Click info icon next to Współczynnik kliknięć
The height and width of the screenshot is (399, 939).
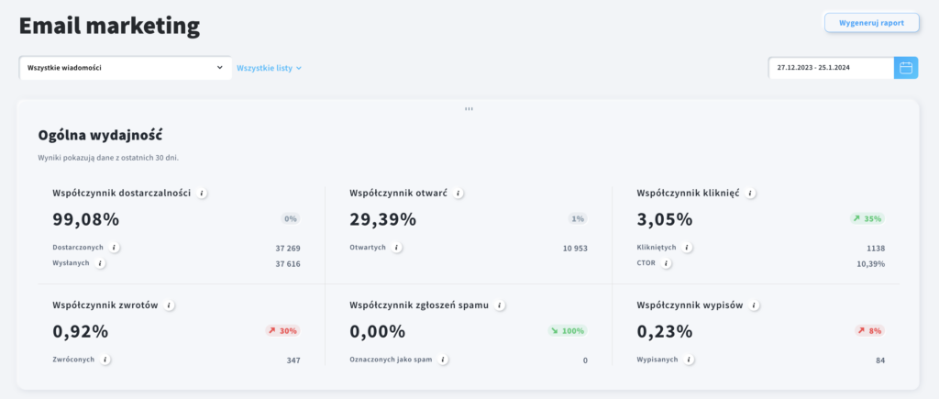tap(750, 194)
